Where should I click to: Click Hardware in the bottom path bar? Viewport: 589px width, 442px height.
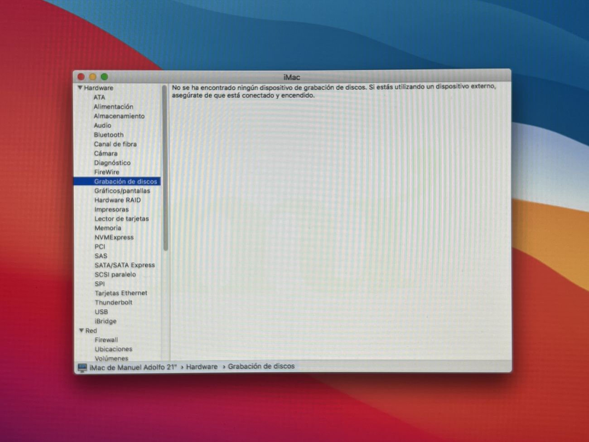(x=202, y=367)
